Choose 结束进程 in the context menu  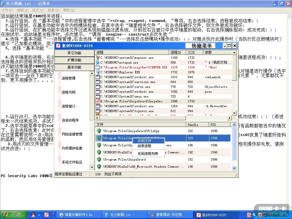(x=148, y=146)
